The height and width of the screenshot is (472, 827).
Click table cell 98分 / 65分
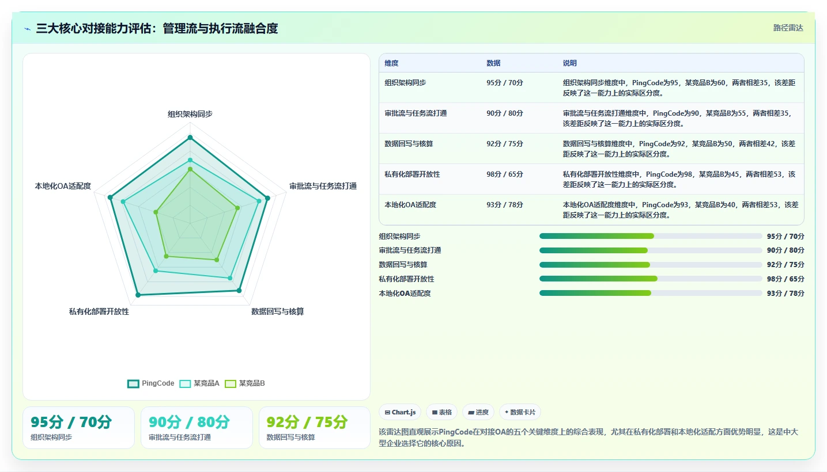pos(505,174)
